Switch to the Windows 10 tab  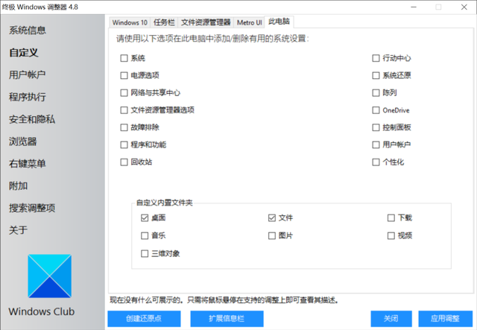[x=130, y=22]
